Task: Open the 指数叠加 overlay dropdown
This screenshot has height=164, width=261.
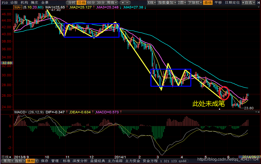Action: pos(167,2)
